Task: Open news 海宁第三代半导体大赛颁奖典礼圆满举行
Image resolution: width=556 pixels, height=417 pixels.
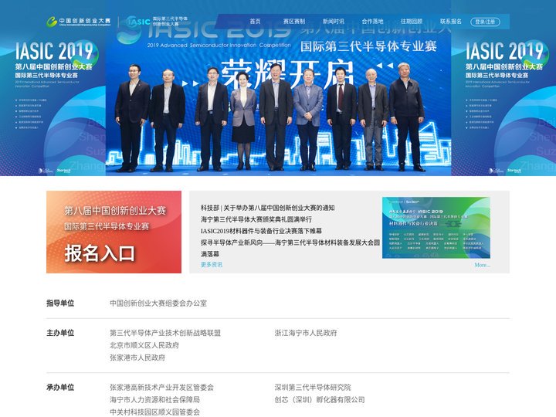Action: coord(256,219)
